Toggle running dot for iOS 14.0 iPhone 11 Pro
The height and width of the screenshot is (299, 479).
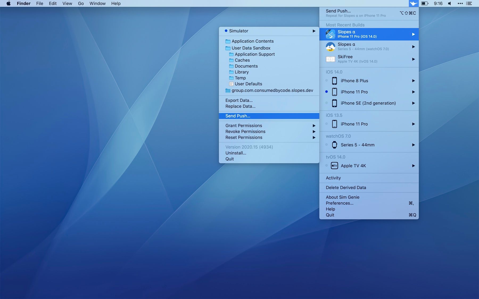pos(327,92)
